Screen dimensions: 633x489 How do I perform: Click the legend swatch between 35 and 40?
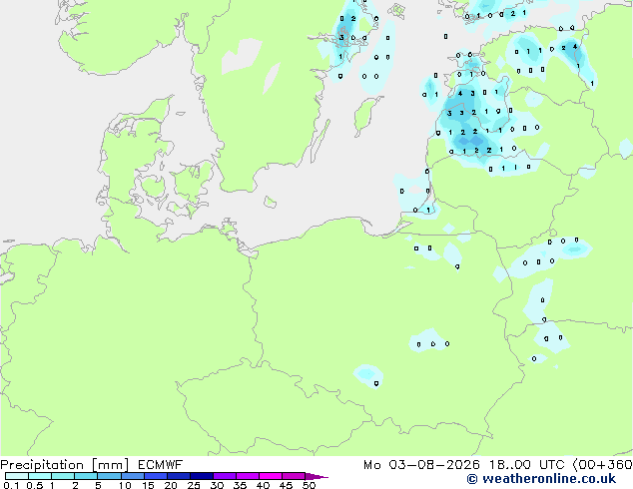point(248,476)
